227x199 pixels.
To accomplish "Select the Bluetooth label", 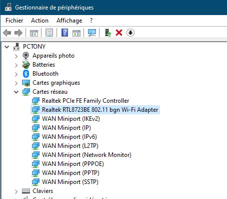I will click(45, 74).
